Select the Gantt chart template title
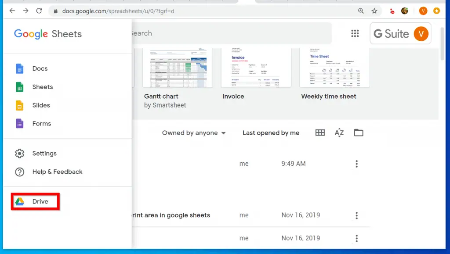Viewport: 450px width, 254px height. pyautogui.click(x=161, y=97)
